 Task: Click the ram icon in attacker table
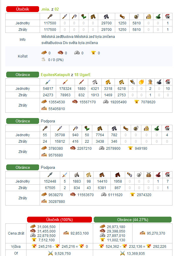click(x=122, y=16)
